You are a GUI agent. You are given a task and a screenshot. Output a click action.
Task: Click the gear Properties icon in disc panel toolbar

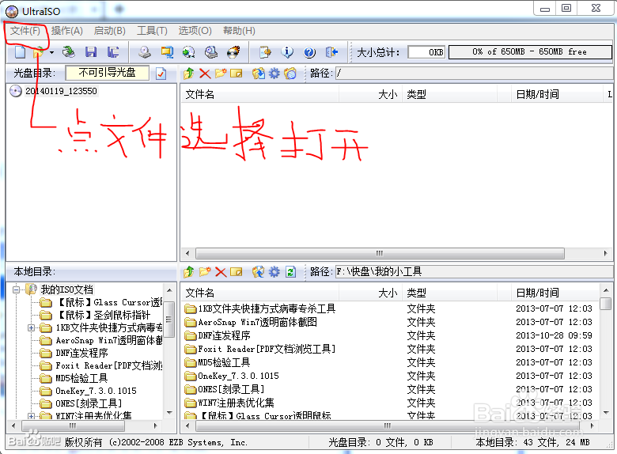(x=274, y=74)
